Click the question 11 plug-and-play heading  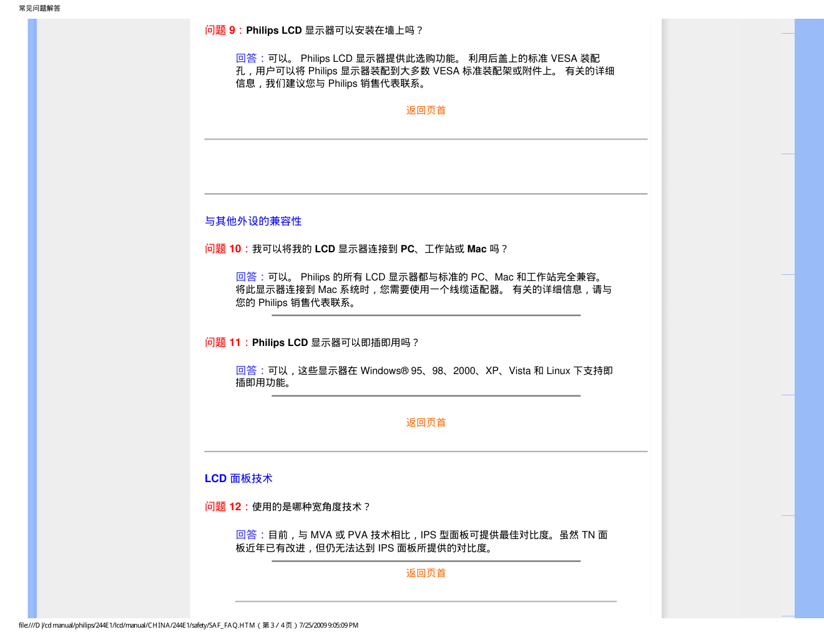click(312, 343)
